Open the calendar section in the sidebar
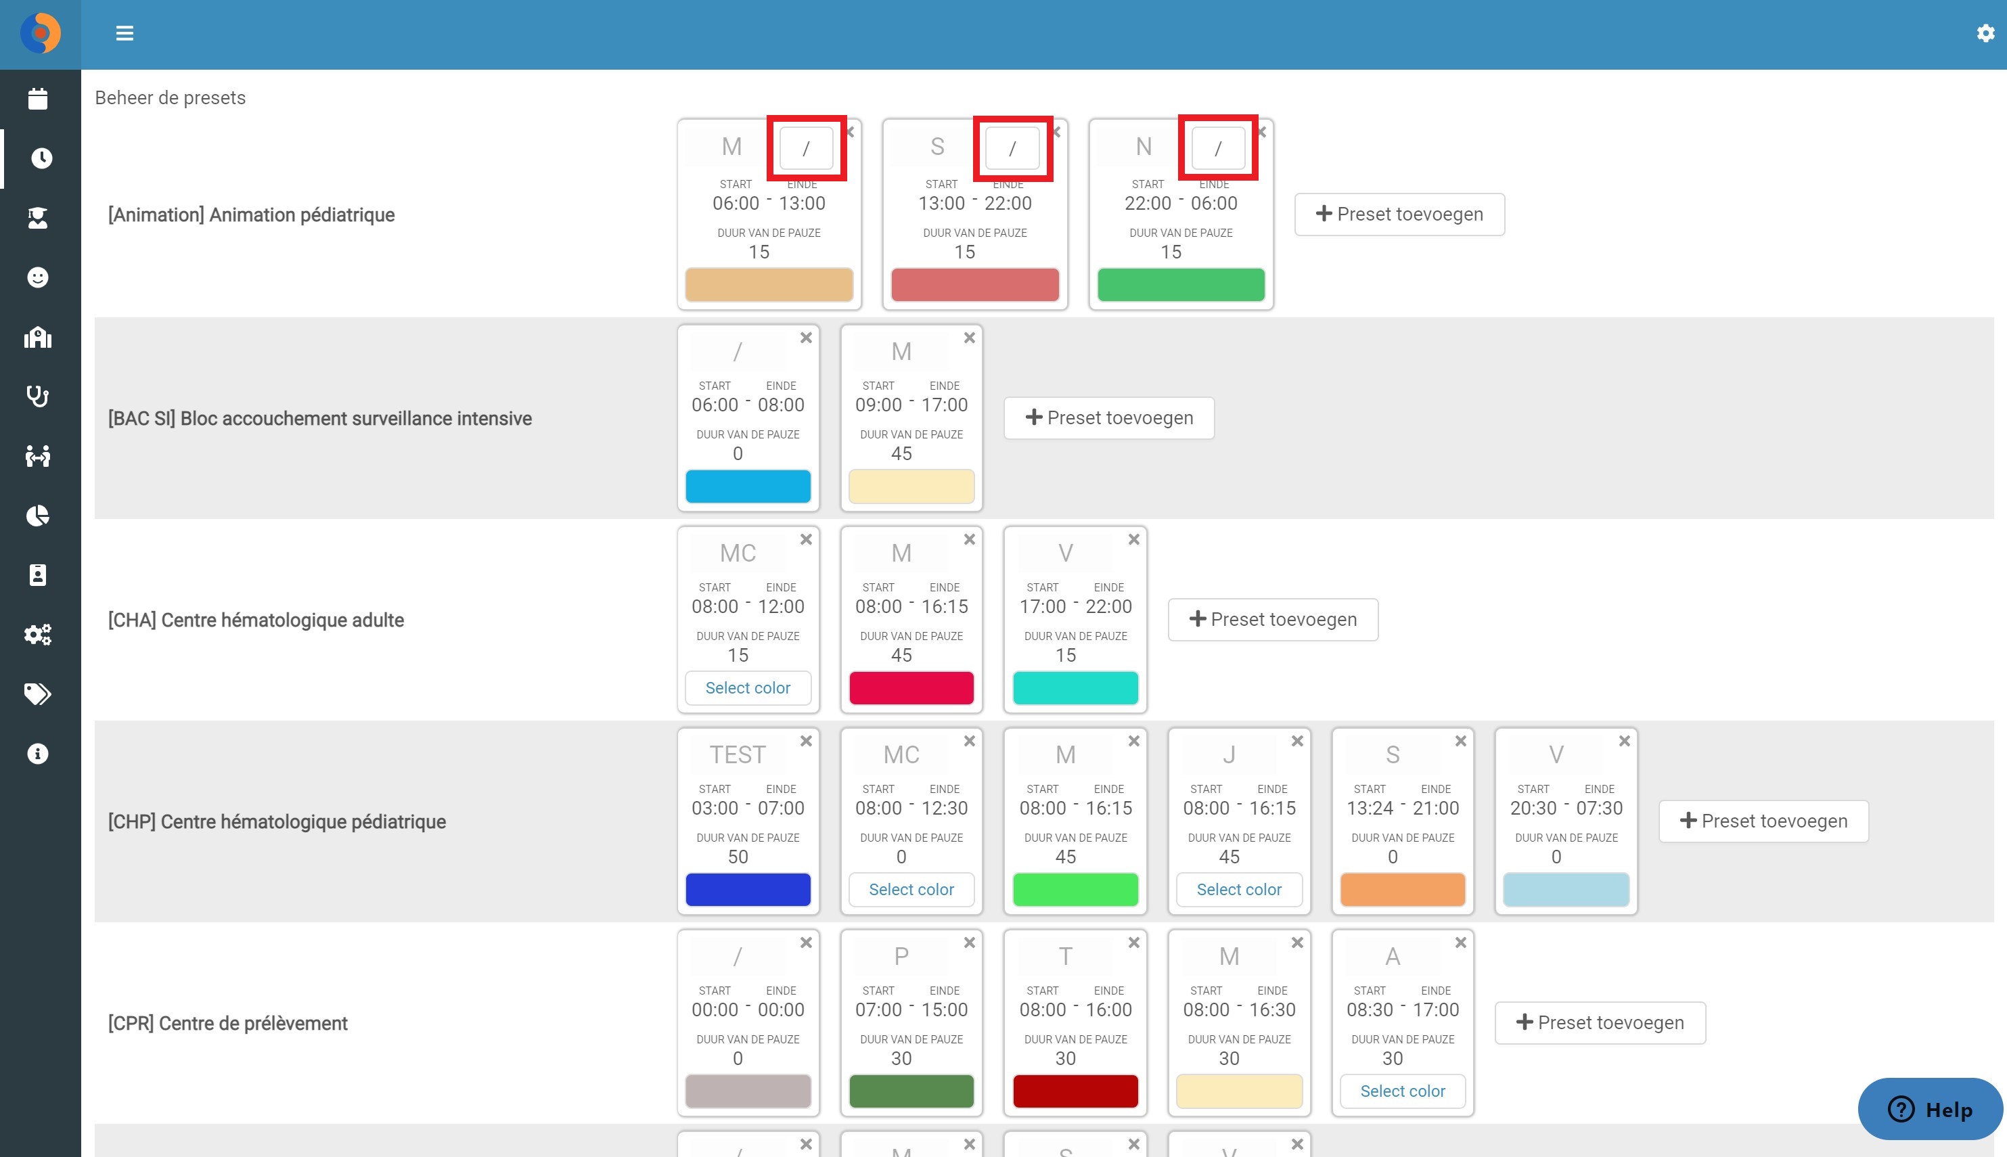The image size is (2007, 1157). 38,99
